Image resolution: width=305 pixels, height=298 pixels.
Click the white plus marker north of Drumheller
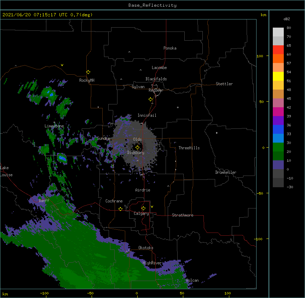217,133
